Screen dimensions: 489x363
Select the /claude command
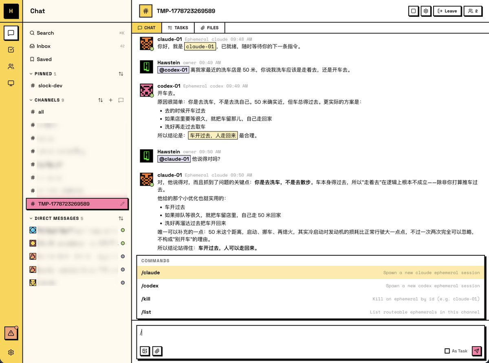coord(311,272)
